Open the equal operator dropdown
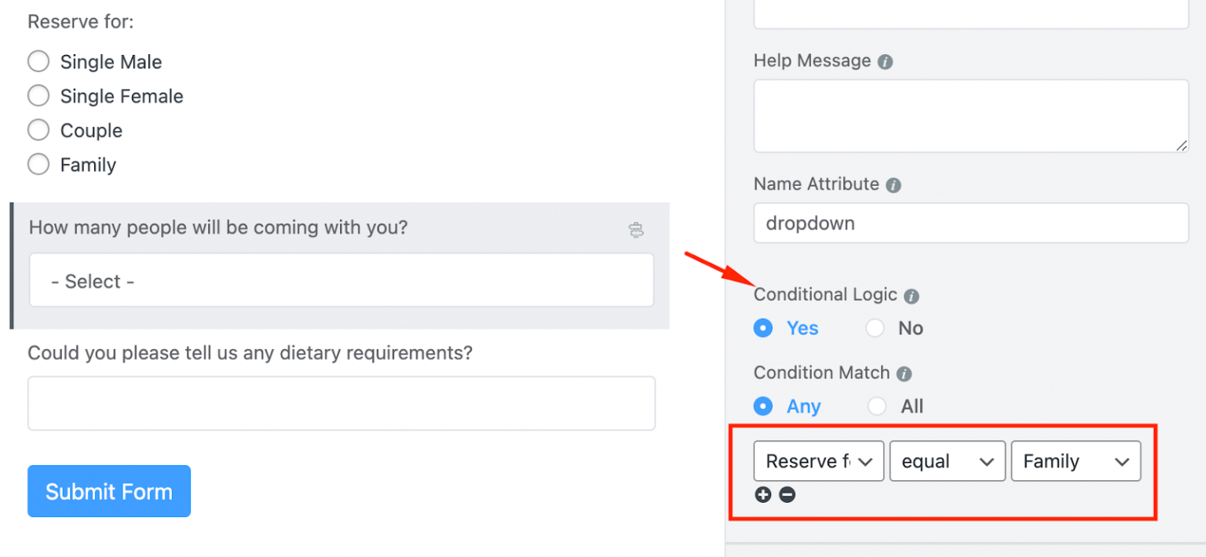 tap(947, 461)
